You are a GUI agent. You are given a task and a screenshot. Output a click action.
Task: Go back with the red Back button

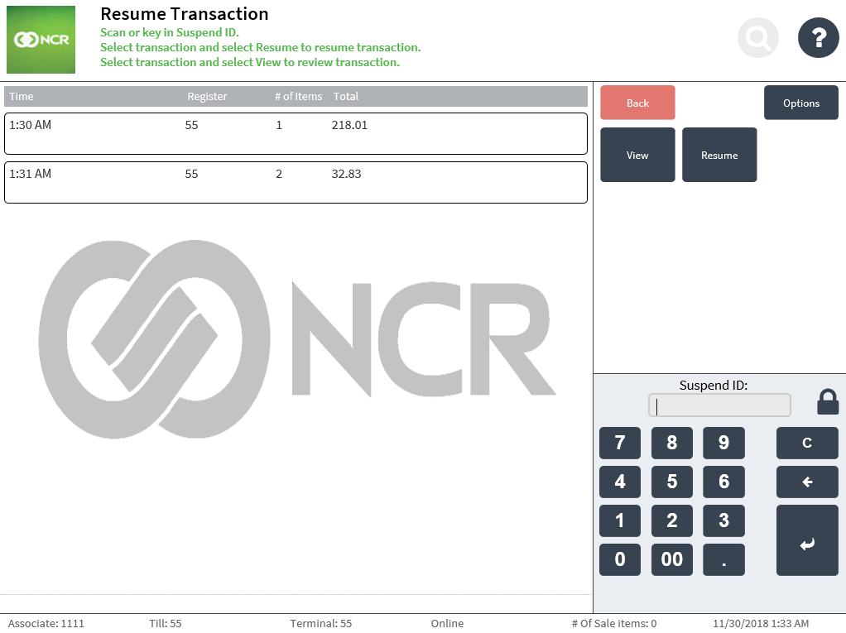tap(637, 103)
